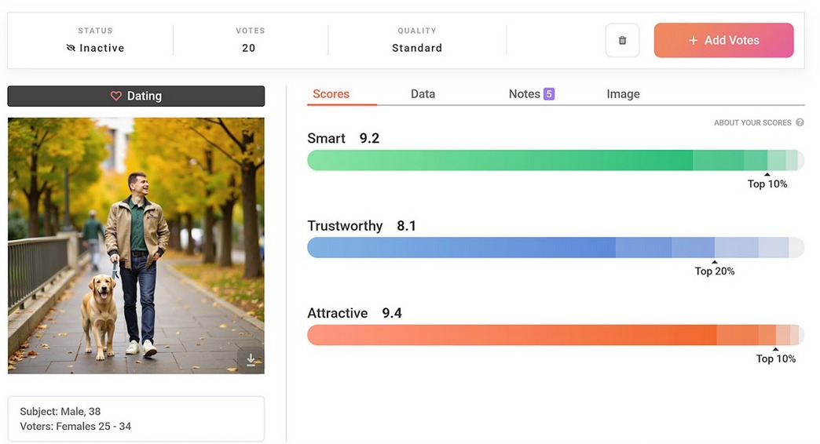Click the Subject and Voters info box
This screenshot has width=820, height=444.
pos(136,419)
